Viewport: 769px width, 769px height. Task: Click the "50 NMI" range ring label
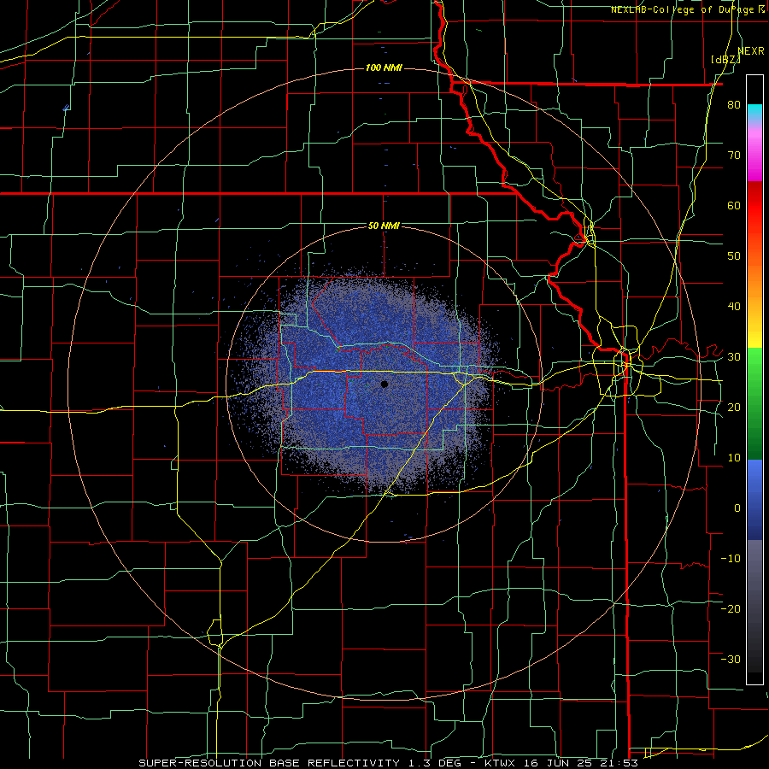(x=384, y=226)
